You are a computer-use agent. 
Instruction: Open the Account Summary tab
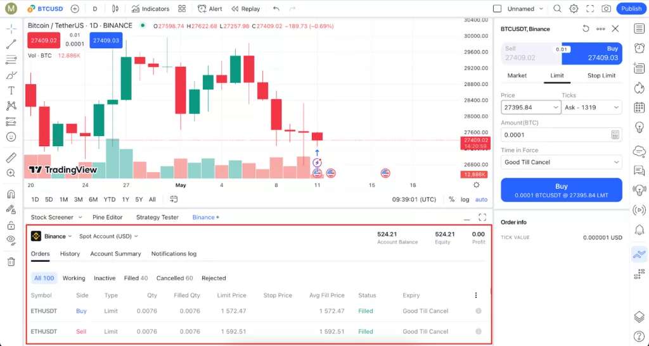(115, 254)
